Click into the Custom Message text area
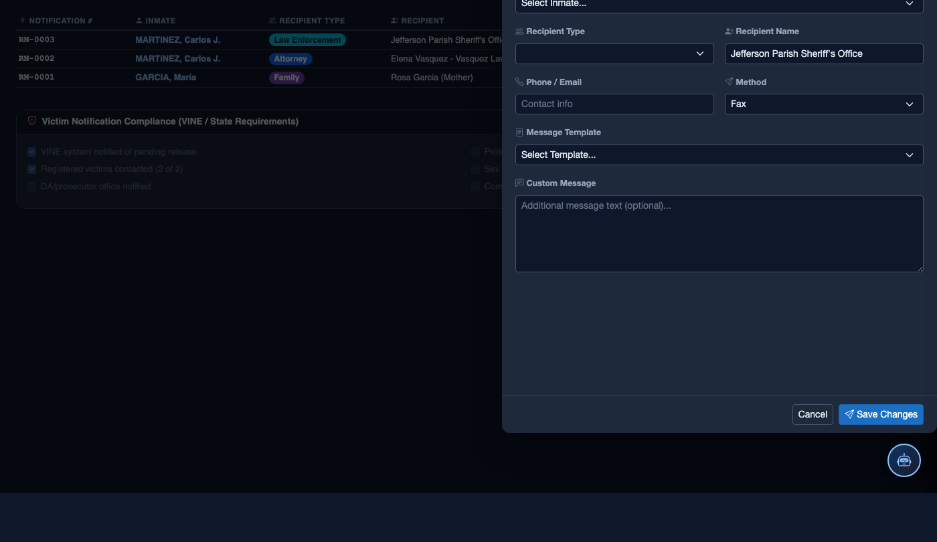This screenshot has height=542, width=937. (719, 234)
